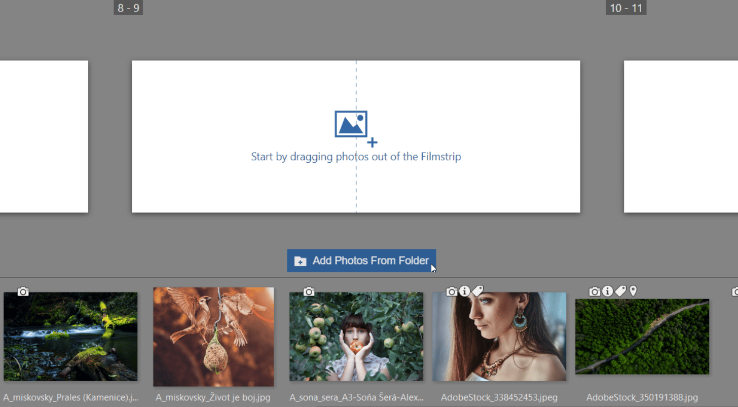Click the "Start by dragging photos" hint text
Image resolution: width=738 pixels, height=407 pixels.
pos(356,157)
